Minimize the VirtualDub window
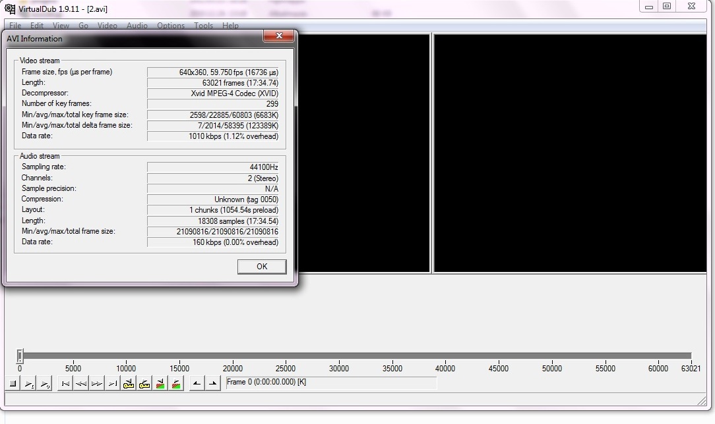This screenshot has height=424, width=715. coord(649,7)
